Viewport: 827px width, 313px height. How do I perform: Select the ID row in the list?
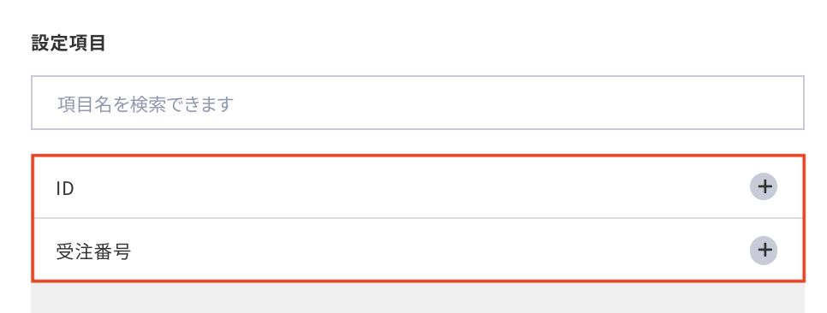pos(418,187)
